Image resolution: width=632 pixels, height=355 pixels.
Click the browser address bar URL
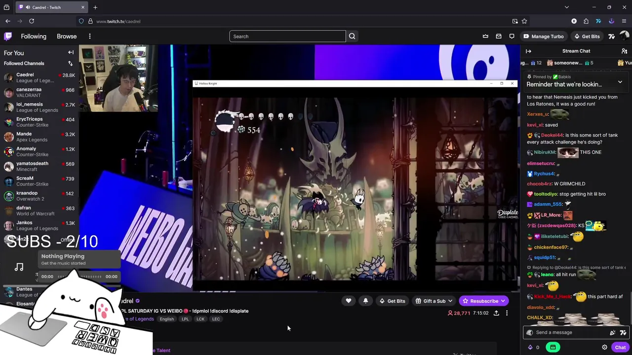(x=118, y=21)
